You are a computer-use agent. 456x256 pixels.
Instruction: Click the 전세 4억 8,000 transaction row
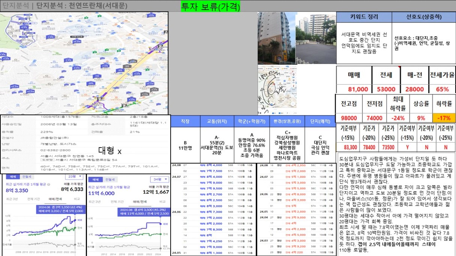(296, 194)
